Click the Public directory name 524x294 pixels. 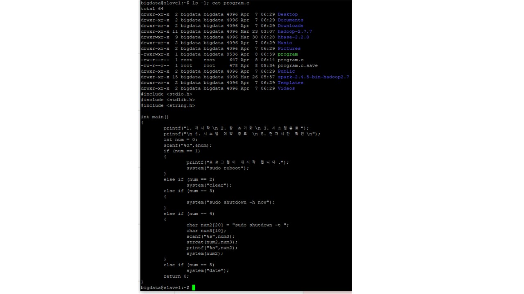click(286, 71)
